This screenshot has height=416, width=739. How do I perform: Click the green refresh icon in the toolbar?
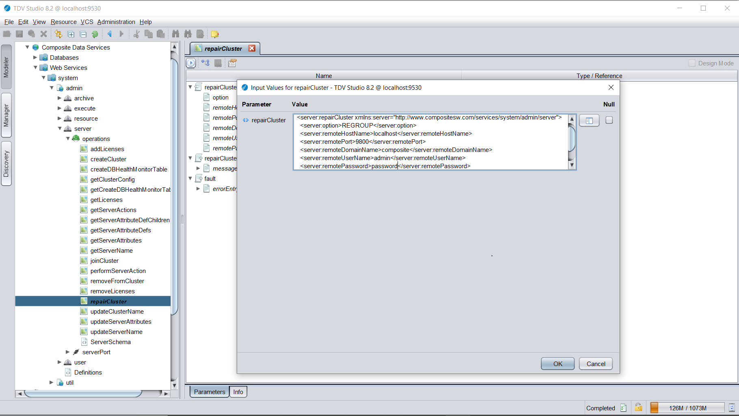coord(95,34)
